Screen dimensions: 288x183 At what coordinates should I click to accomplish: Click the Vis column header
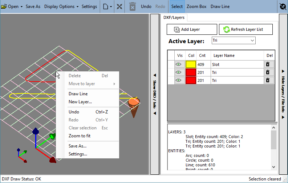[180, 55]
